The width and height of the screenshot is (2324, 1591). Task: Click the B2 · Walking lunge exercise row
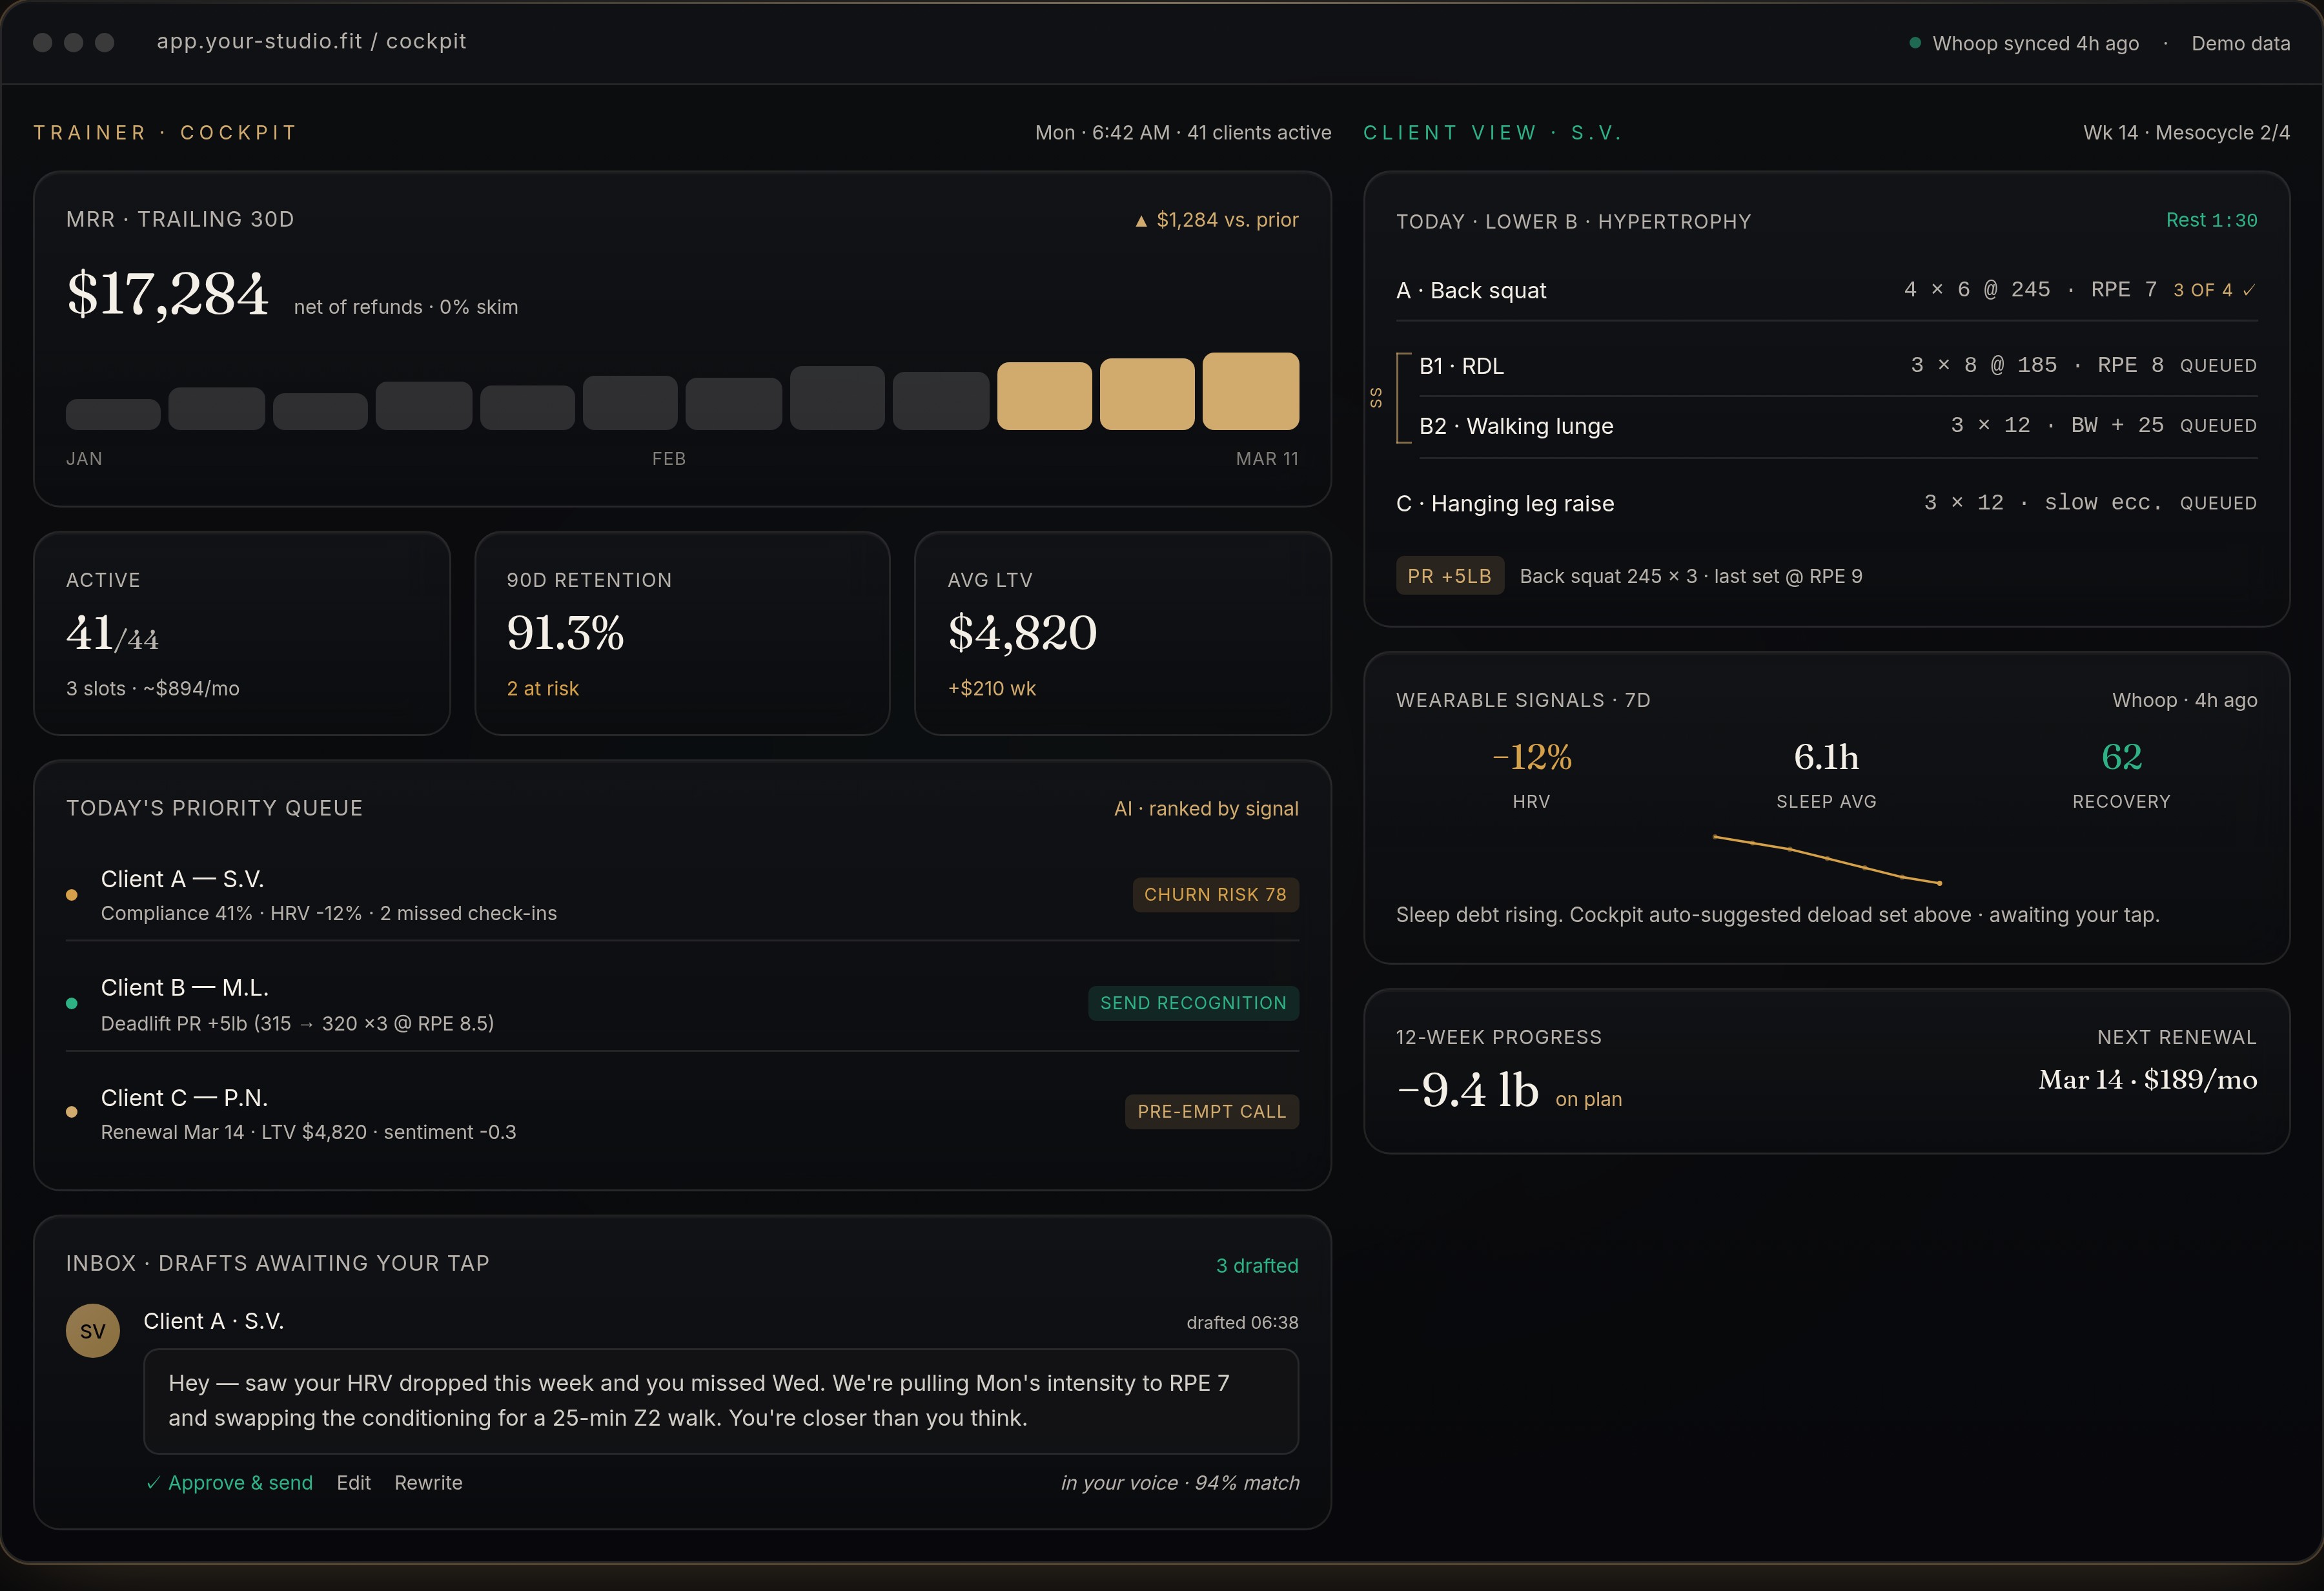click(1837, 426)
